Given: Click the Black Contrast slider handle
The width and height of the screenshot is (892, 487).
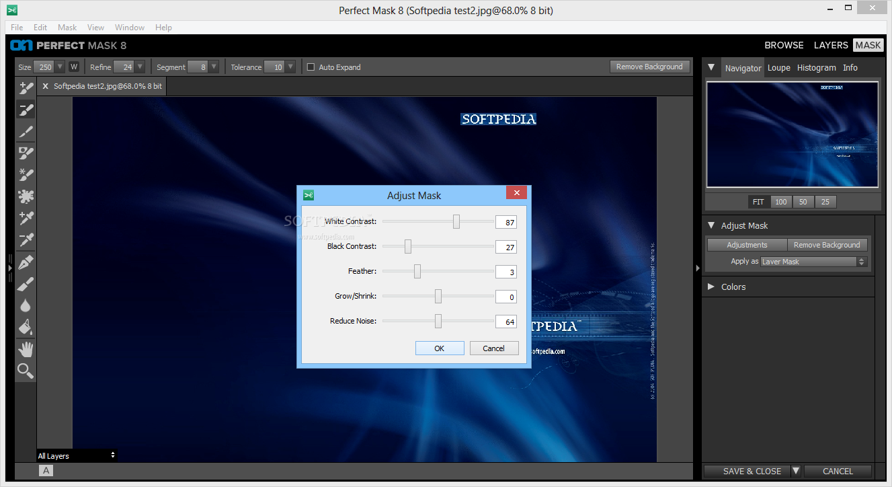Looking at the screenshot, I should click(408, 246).
